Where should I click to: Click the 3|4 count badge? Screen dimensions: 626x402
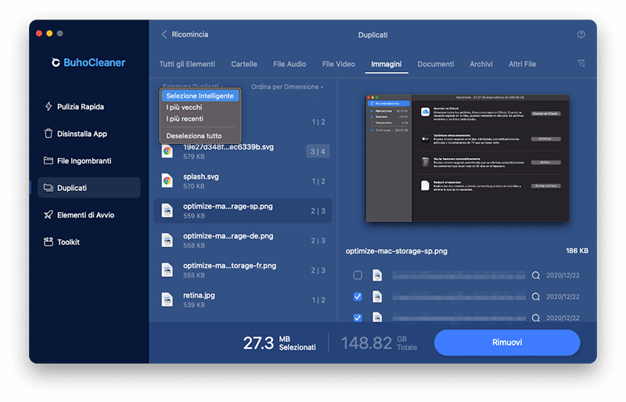pyautogui.click(x=318, y=151)
